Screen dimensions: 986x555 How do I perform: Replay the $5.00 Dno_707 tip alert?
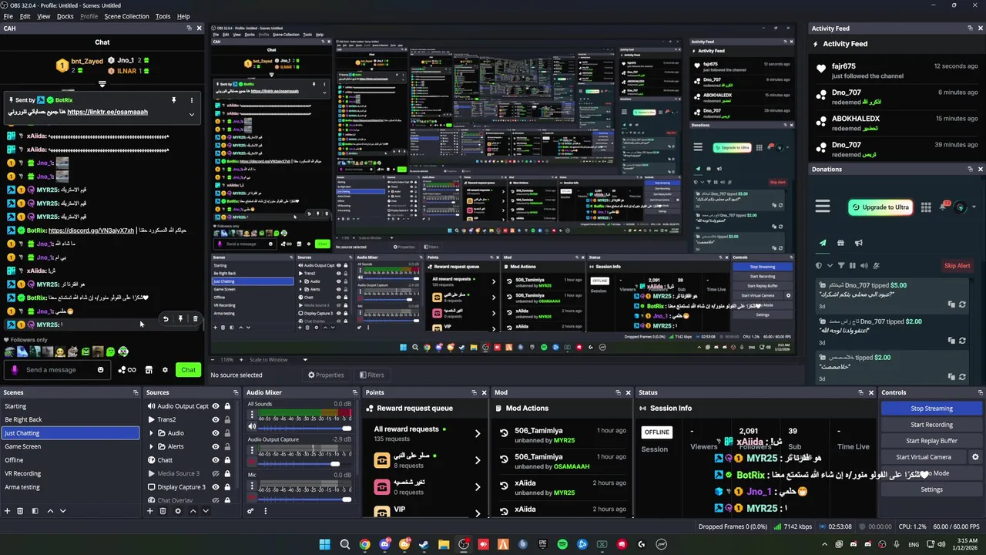(x=963, y=304)
